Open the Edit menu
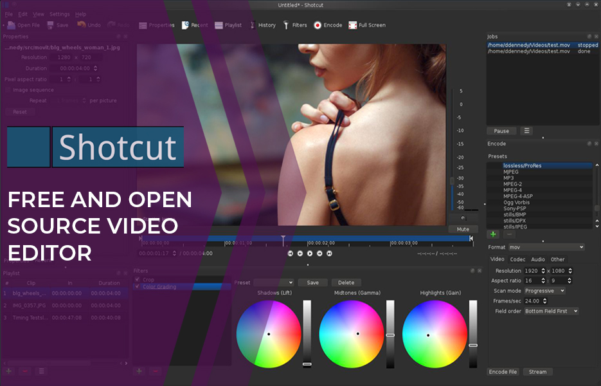 tap(23, 14)
